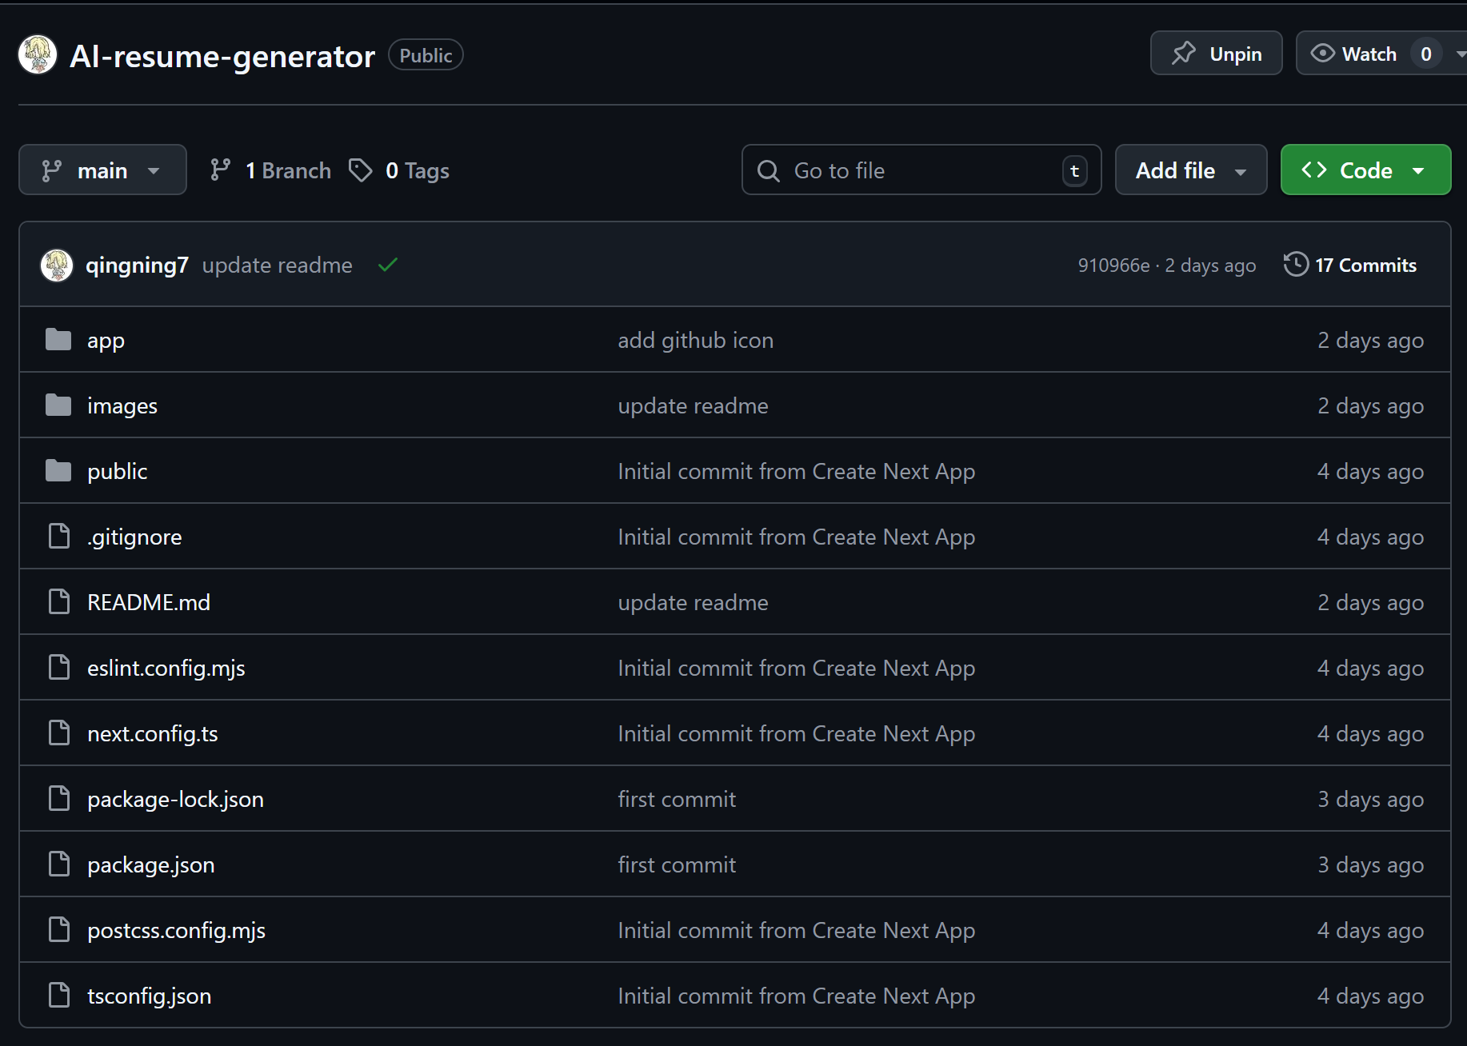Open the 'add github icon' commit message
This screenshot has width=1467, height=1046.
pos(695,340)
